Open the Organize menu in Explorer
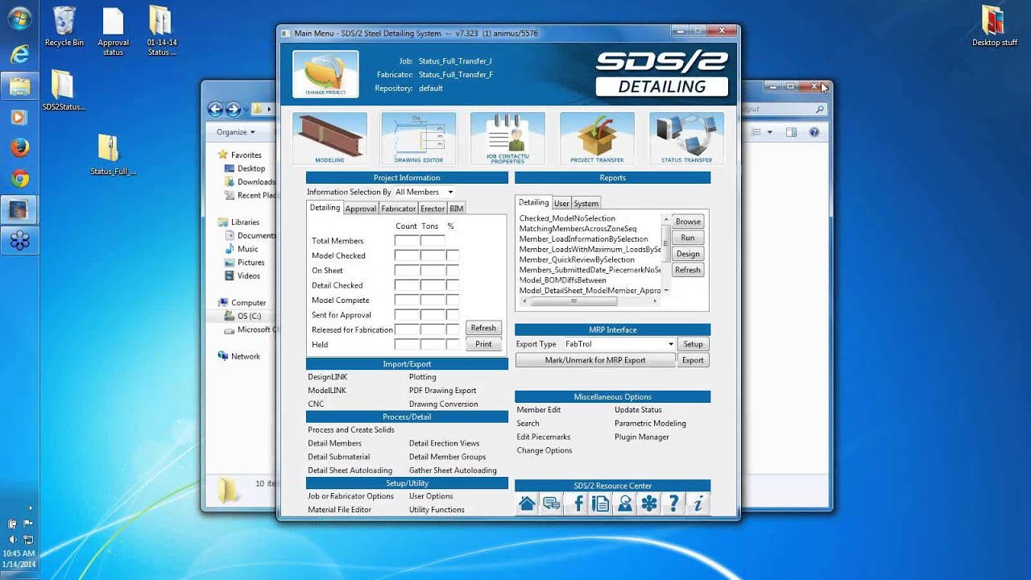The width and height of the screenshot is (1031, 580). pos(235,132)
